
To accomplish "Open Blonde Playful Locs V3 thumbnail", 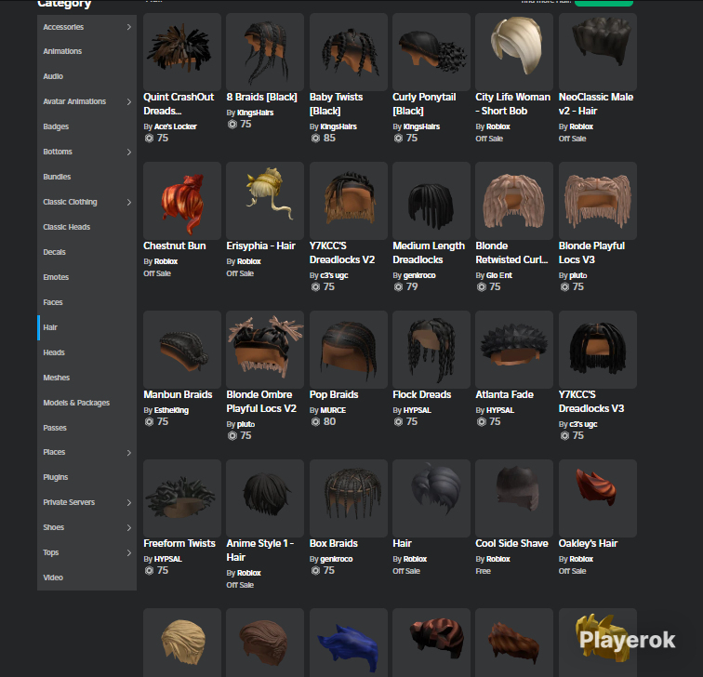I will [x=598, y=201].
